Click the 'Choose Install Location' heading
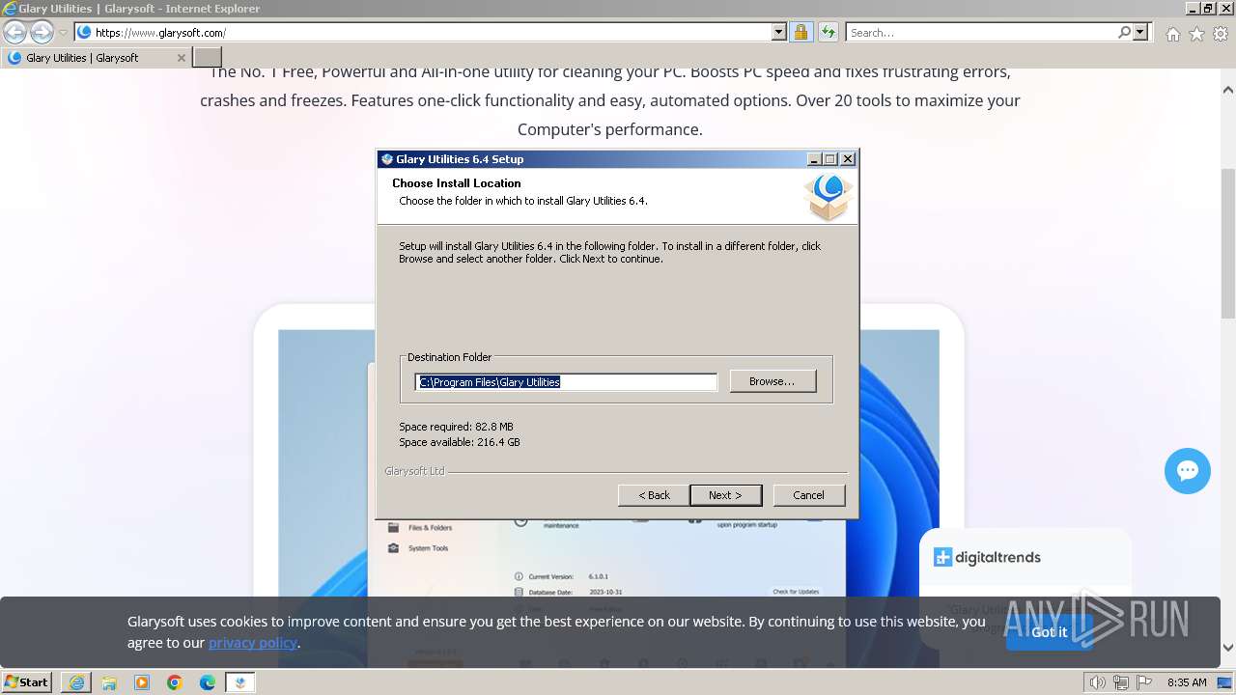 (x=457, y=183)
